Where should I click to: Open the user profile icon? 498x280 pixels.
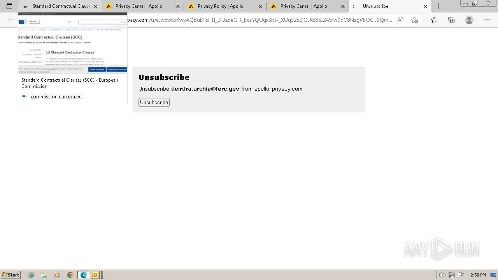(x=469, y=20)
